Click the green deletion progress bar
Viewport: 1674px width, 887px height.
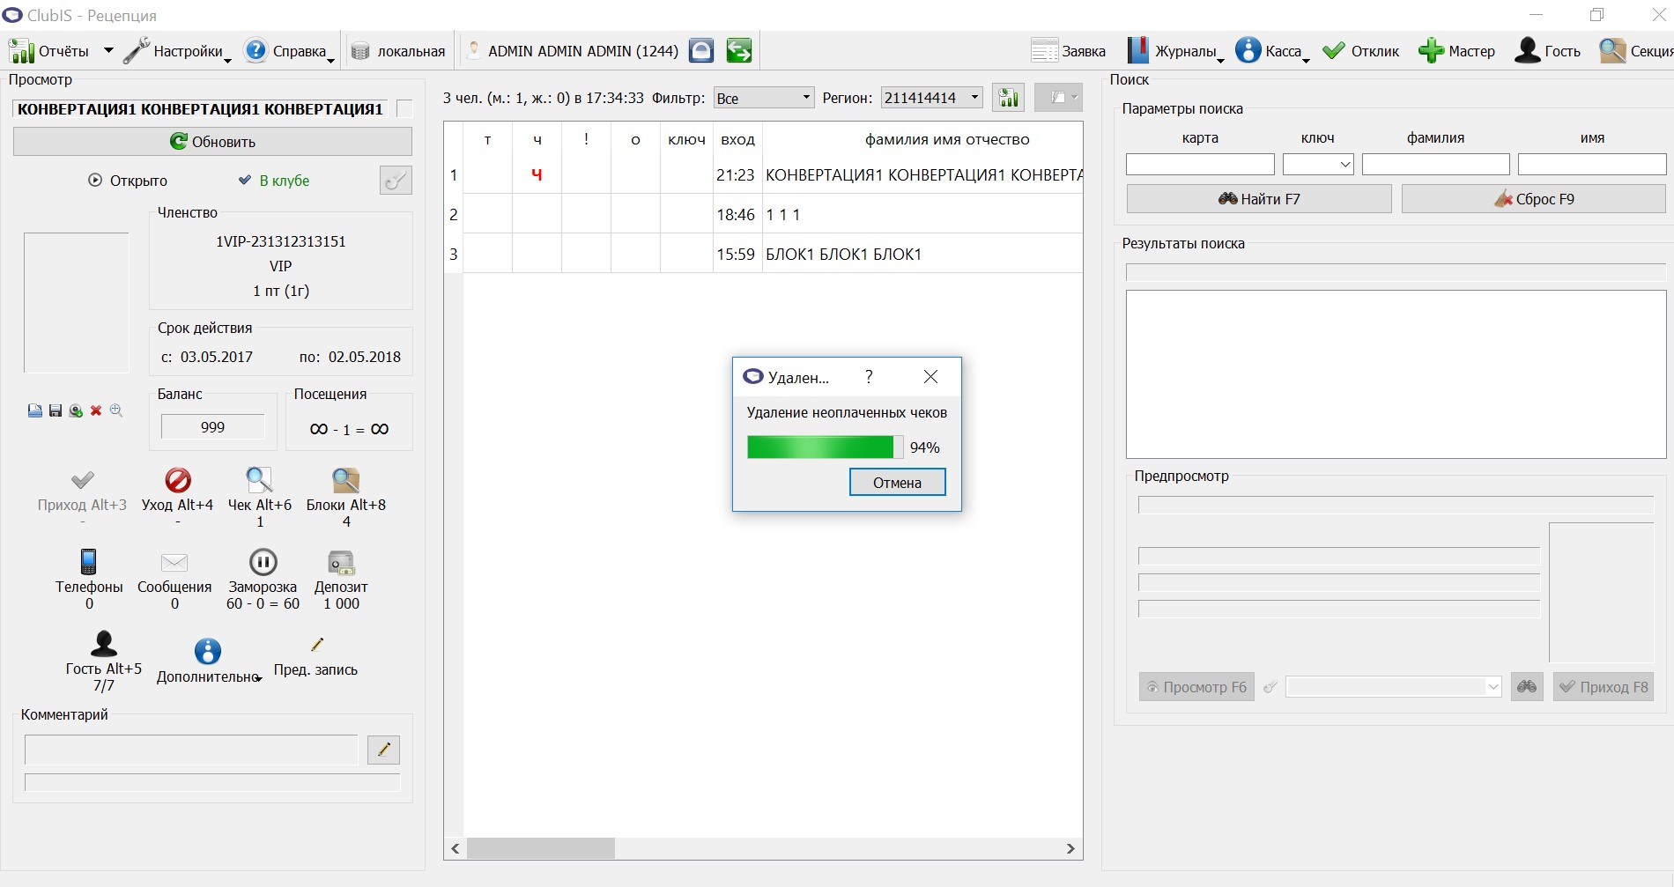pyautogui.click(x=825, y=447)
